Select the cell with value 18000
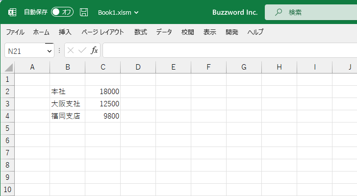Image resolution: width=357 pixels, height=196 pixels. [x=103, y=92]
